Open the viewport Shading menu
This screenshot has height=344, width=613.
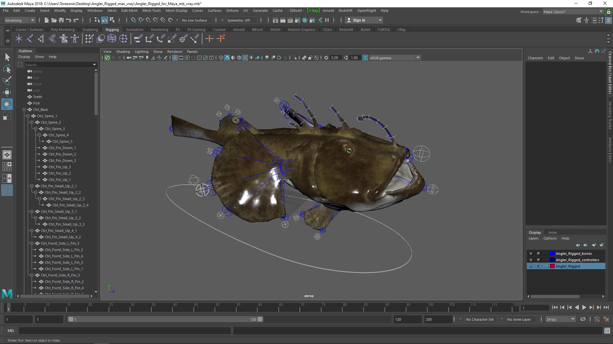pyautogui.click(x=123, y=52)
